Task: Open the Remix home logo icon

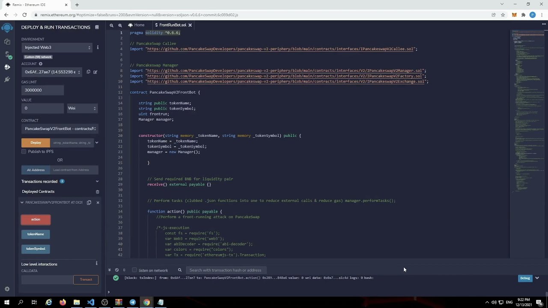Action: (7, 28)
